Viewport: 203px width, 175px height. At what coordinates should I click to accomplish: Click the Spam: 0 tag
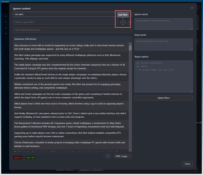(x=18, y=158)
